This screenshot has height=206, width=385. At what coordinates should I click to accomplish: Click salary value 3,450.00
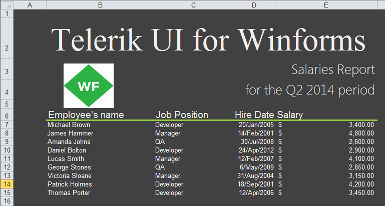point(361,193)
